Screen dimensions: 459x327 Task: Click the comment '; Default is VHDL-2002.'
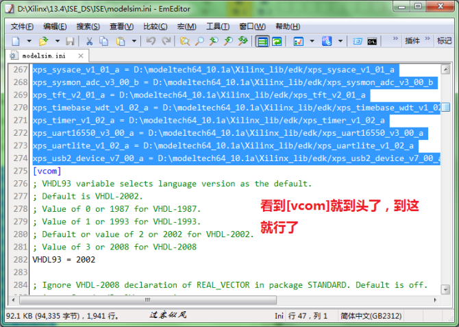point(88,196)
